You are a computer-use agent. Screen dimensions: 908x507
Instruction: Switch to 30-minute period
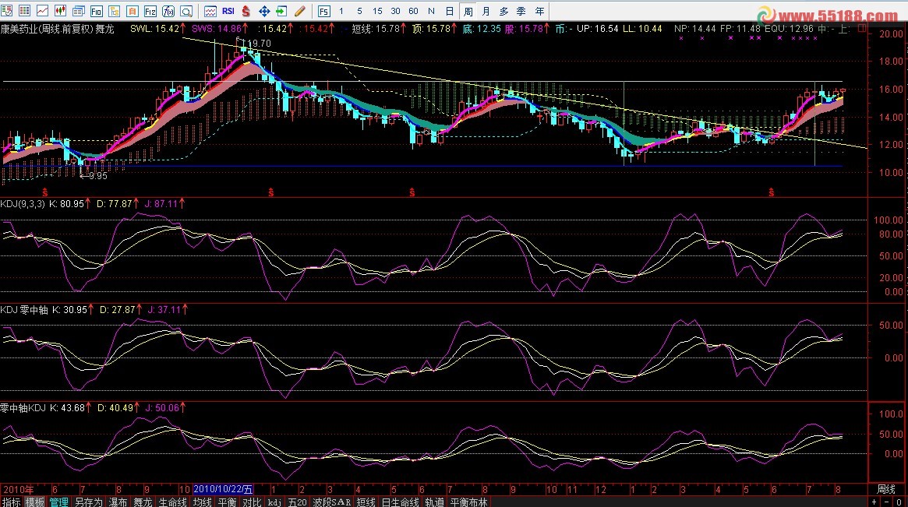point(395,11)
